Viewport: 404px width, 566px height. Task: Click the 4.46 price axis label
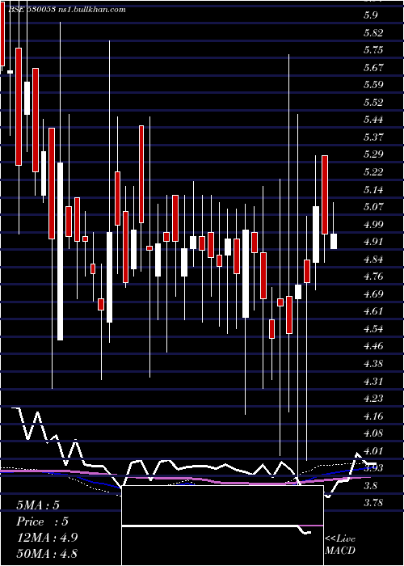[373, 346]
